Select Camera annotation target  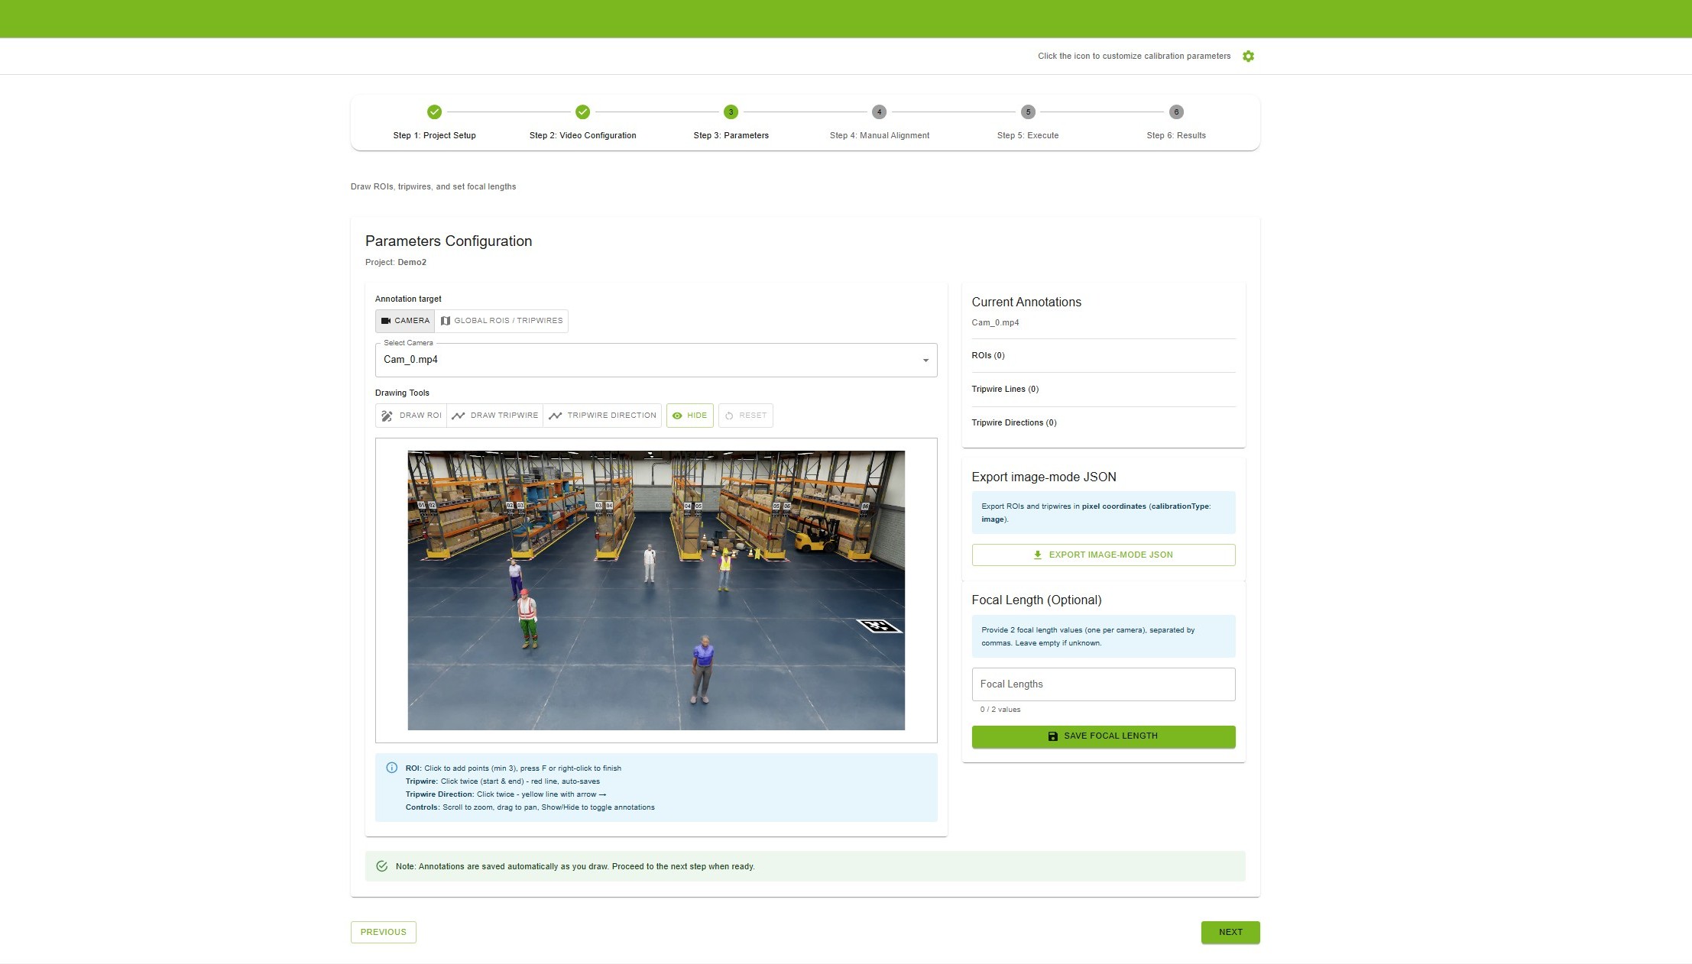click(405, 321)
